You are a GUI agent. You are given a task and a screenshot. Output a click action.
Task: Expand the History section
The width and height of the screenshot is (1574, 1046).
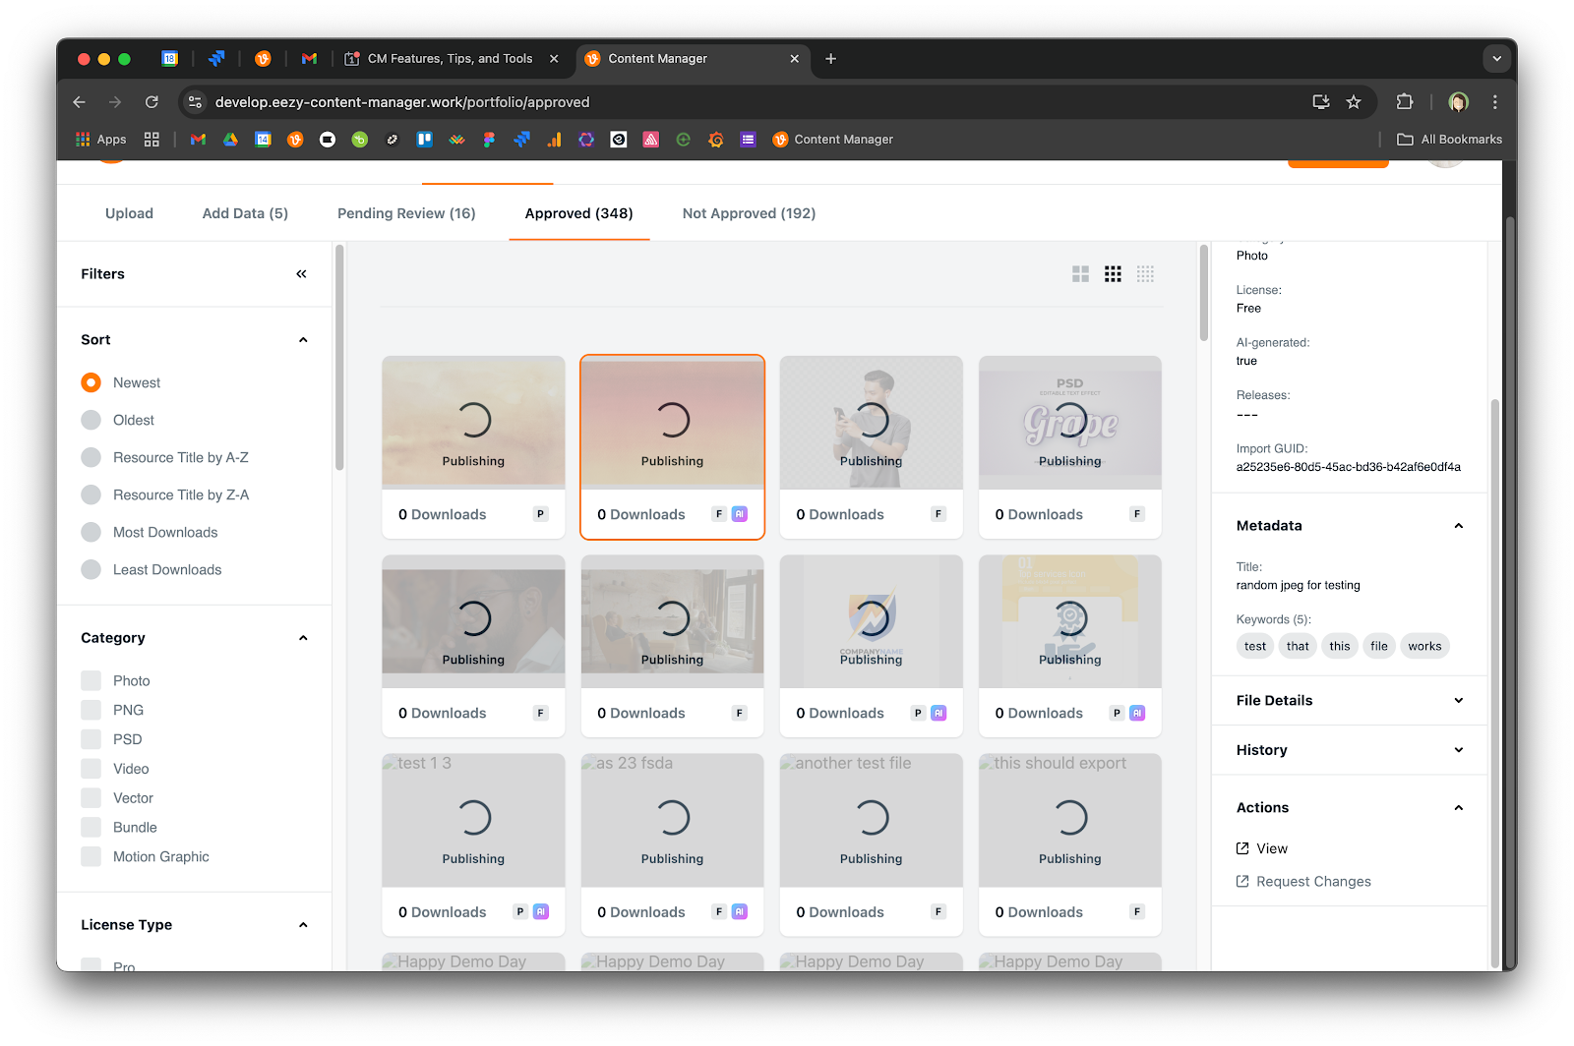tap(1349, 750)
